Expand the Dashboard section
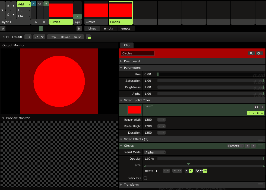Image resolution: width=266 pixels, height=190 pixels. point(132,61)
